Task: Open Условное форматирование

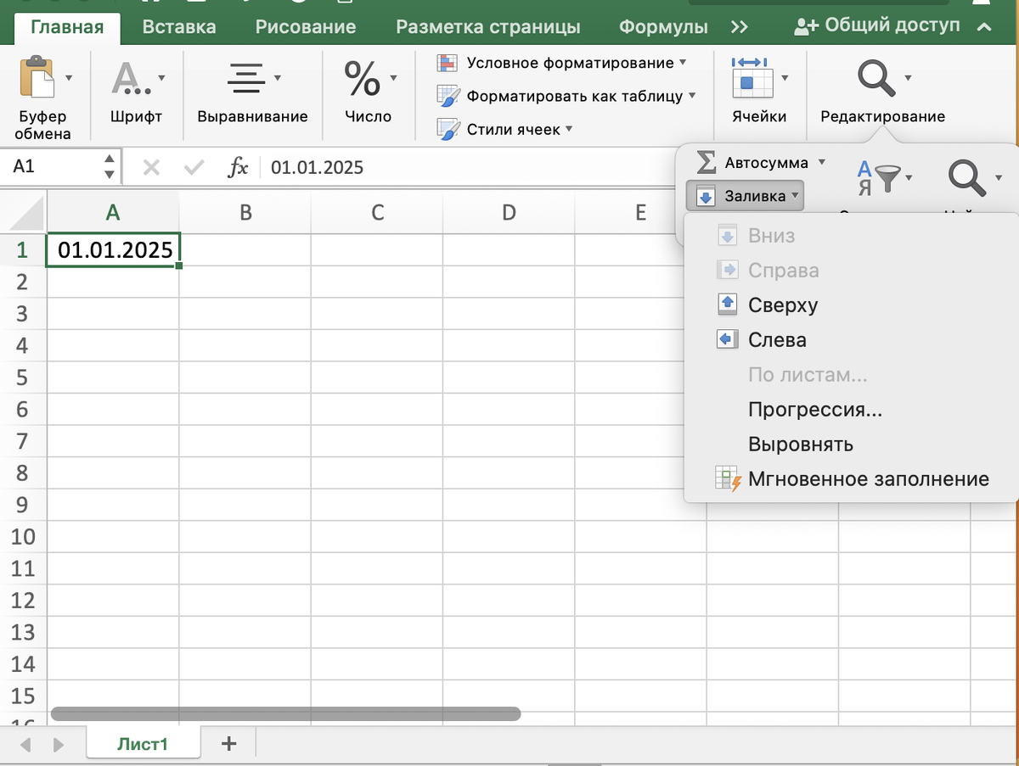Action: tap(560, 63)
